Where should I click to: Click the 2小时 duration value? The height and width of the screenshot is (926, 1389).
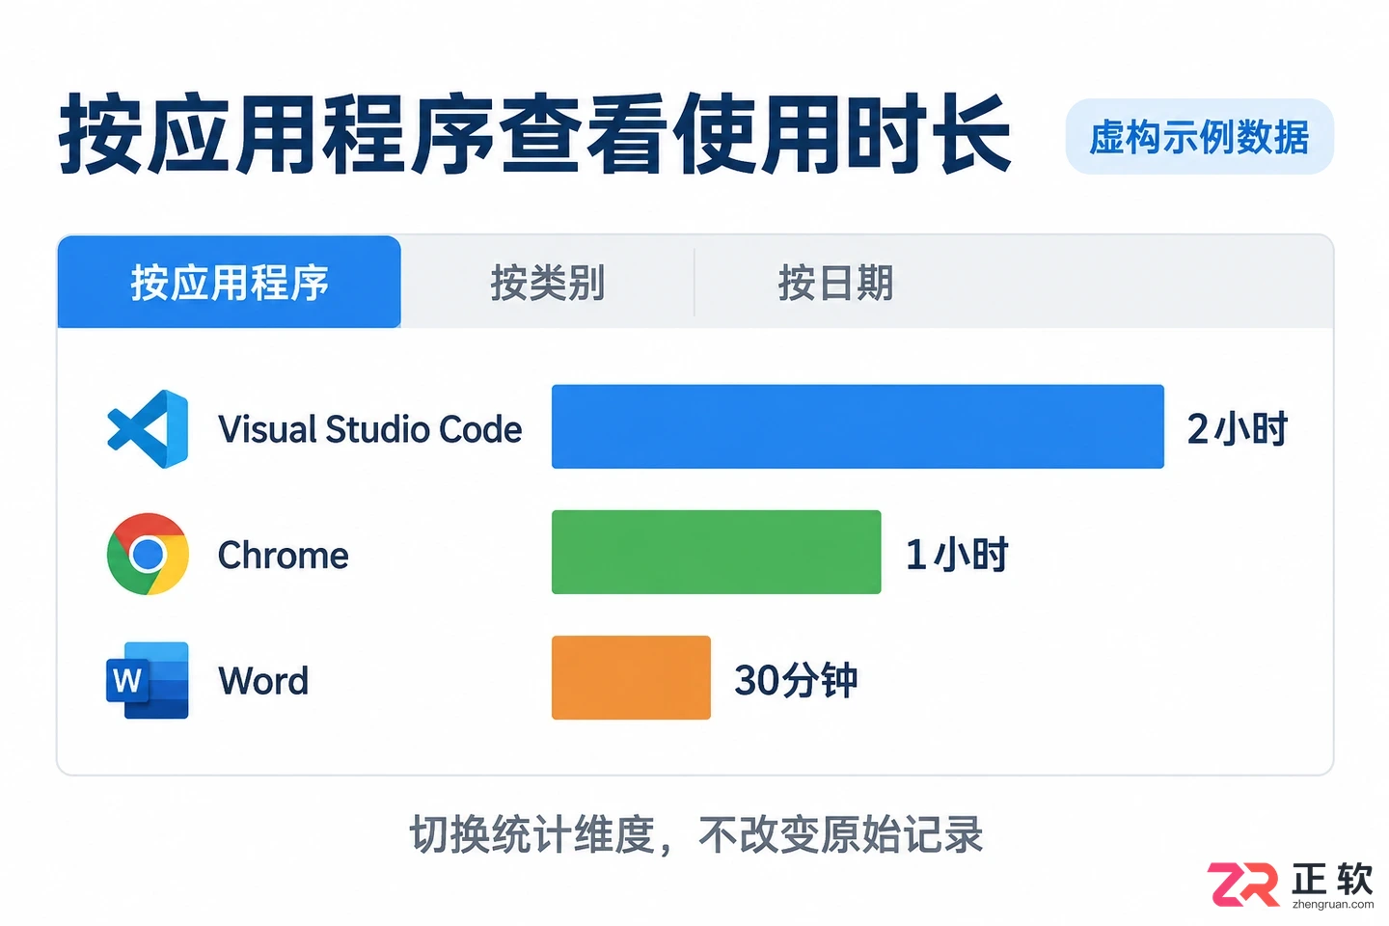tap(1238, 429)
